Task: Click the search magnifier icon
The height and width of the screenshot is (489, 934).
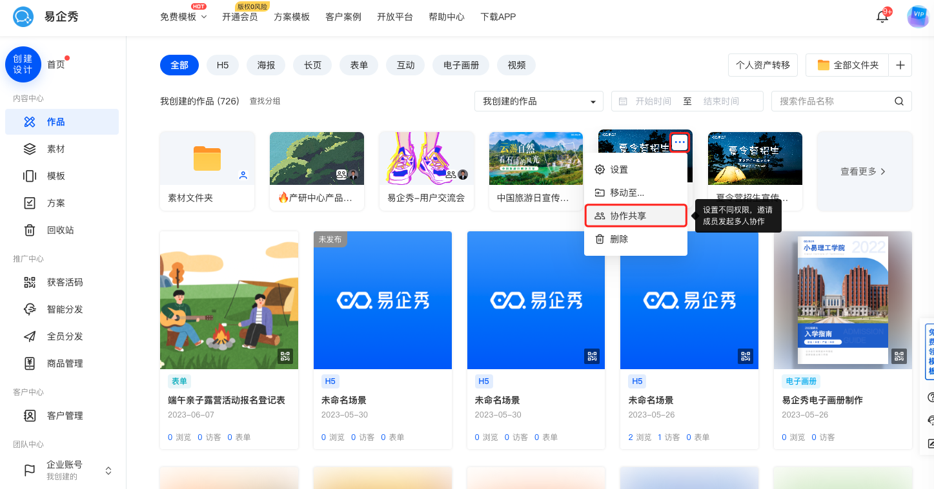Action: tap(899, 101)
